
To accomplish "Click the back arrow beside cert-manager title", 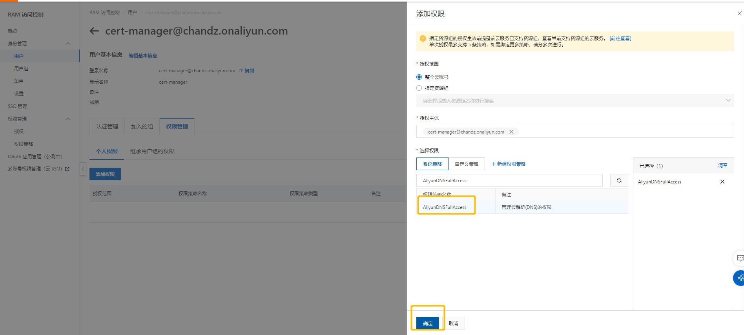I will pos(94,31).
